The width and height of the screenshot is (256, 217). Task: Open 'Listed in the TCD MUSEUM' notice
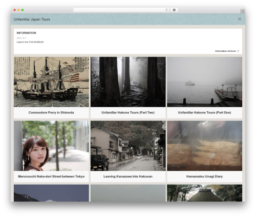[30, 42]
